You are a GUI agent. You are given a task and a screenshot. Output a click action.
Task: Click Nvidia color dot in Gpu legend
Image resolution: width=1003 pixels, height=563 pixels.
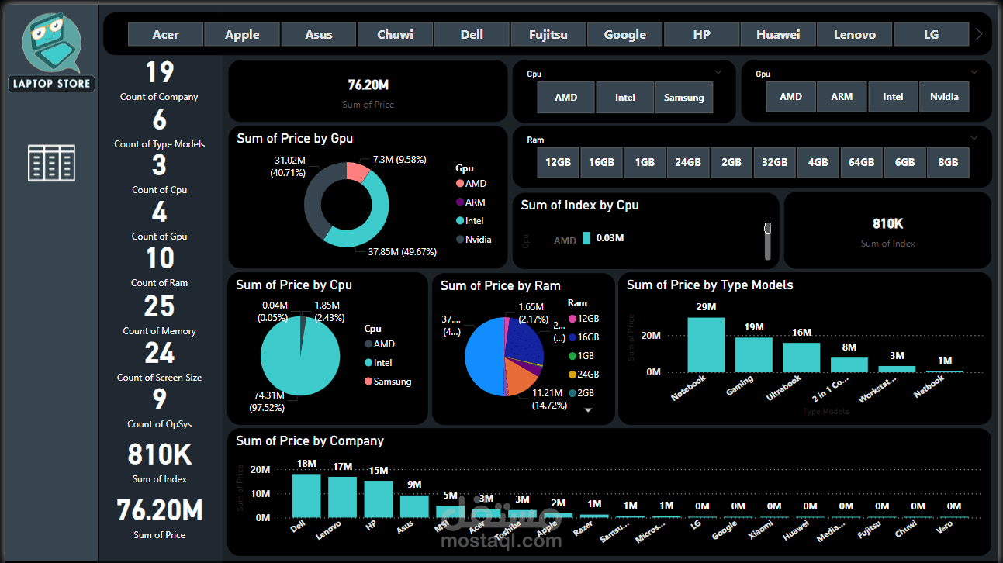[x=460, y=240]
